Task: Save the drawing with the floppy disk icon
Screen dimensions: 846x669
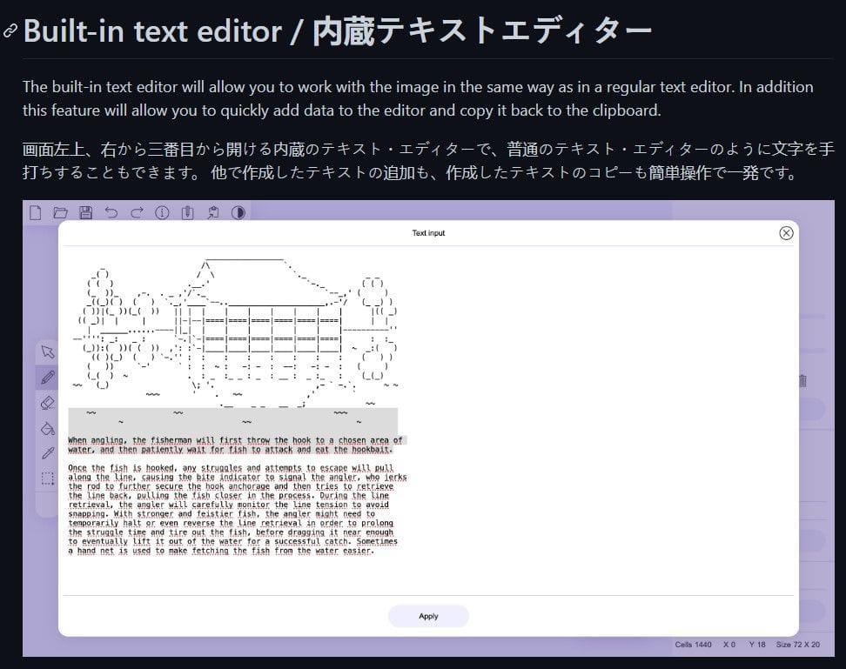Action: click(86, 211)
